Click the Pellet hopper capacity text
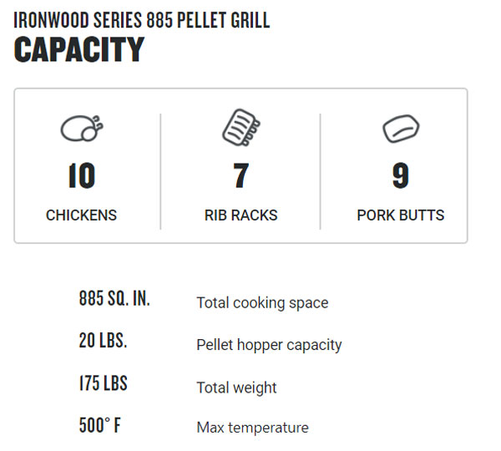 coord(269,345)
